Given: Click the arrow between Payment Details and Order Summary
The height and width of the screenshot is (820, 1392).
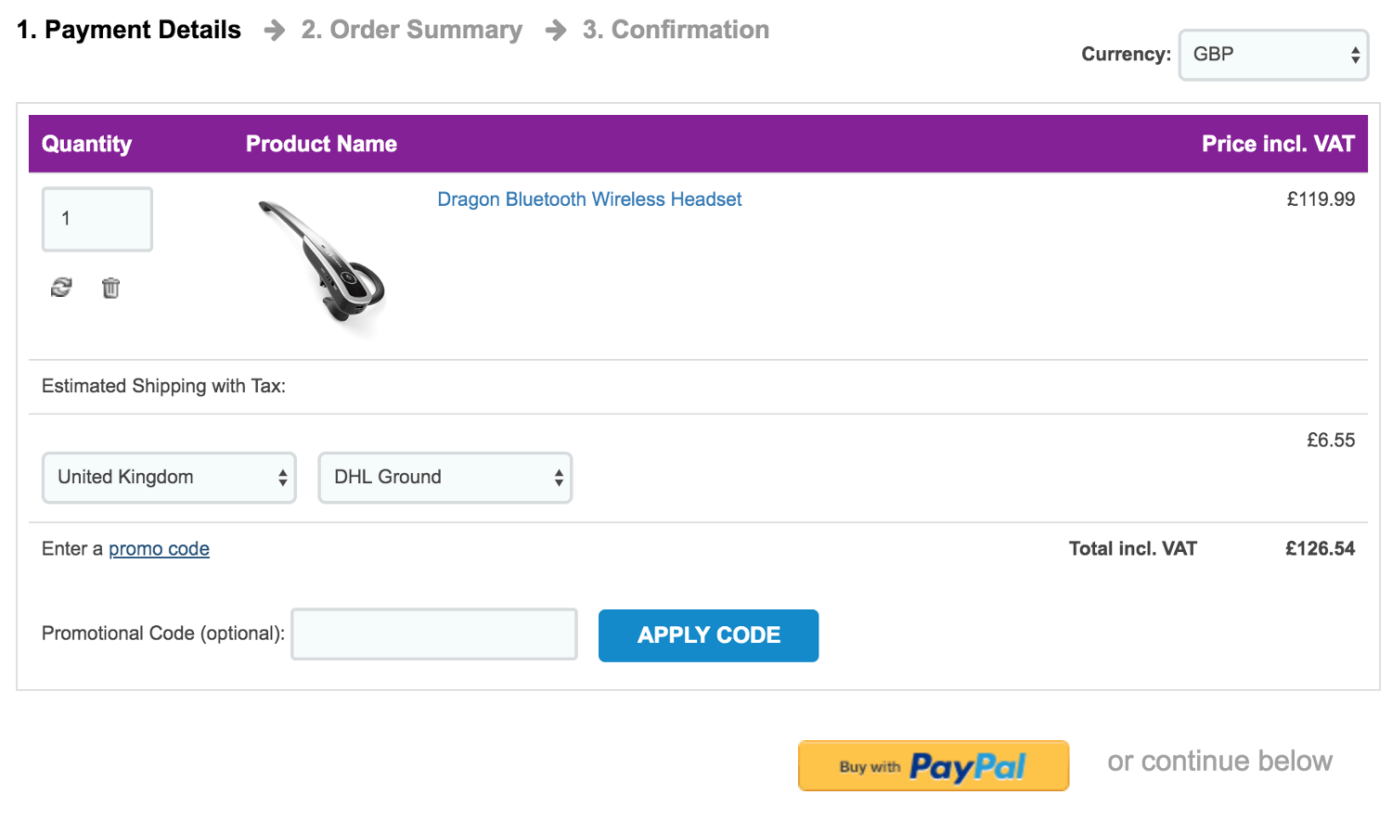Looking at the screenshot, I should click(x=273, y=30).
